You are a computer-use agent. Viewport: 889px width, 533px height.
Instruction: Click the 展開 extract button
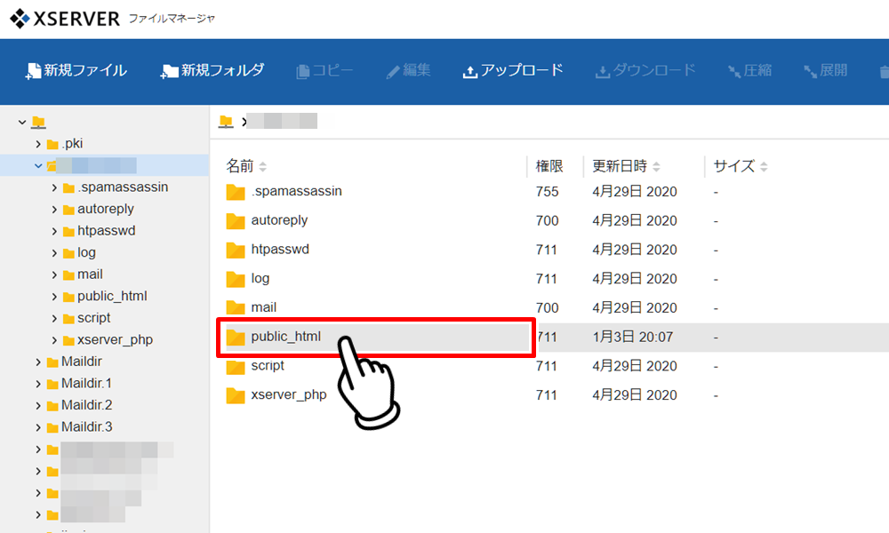pos(826,71)
